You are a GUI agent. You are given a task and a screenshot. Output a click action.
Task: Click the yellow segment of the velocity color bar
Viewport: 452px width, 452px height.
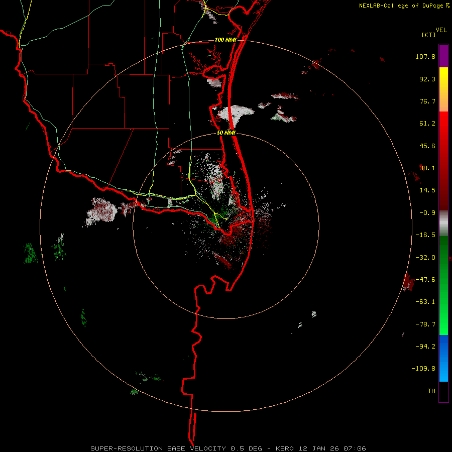443,89
